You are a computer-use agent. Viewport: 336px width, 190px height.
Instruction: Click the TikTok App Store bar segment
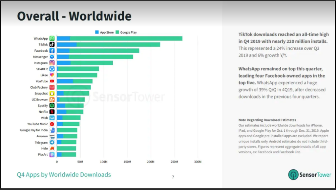coord(67,44)
